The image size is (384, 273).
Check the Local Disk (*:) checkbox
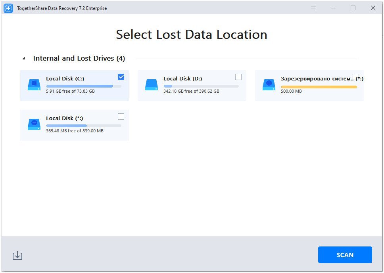point(121,116)
